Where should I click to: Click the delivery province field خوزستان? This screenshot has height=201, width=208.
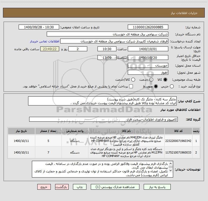148,66
